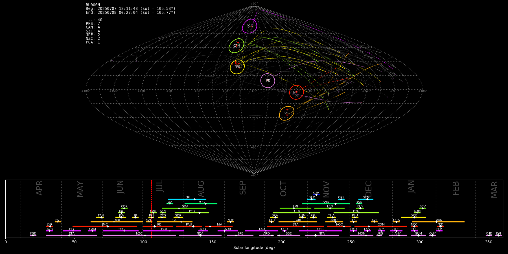The image size is (508, 254).
Task: Click the XHE shower marker near March
Action: coord(489,235)
